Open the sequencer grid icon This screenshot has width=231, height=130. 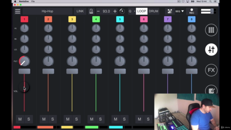tap(170, 11)
